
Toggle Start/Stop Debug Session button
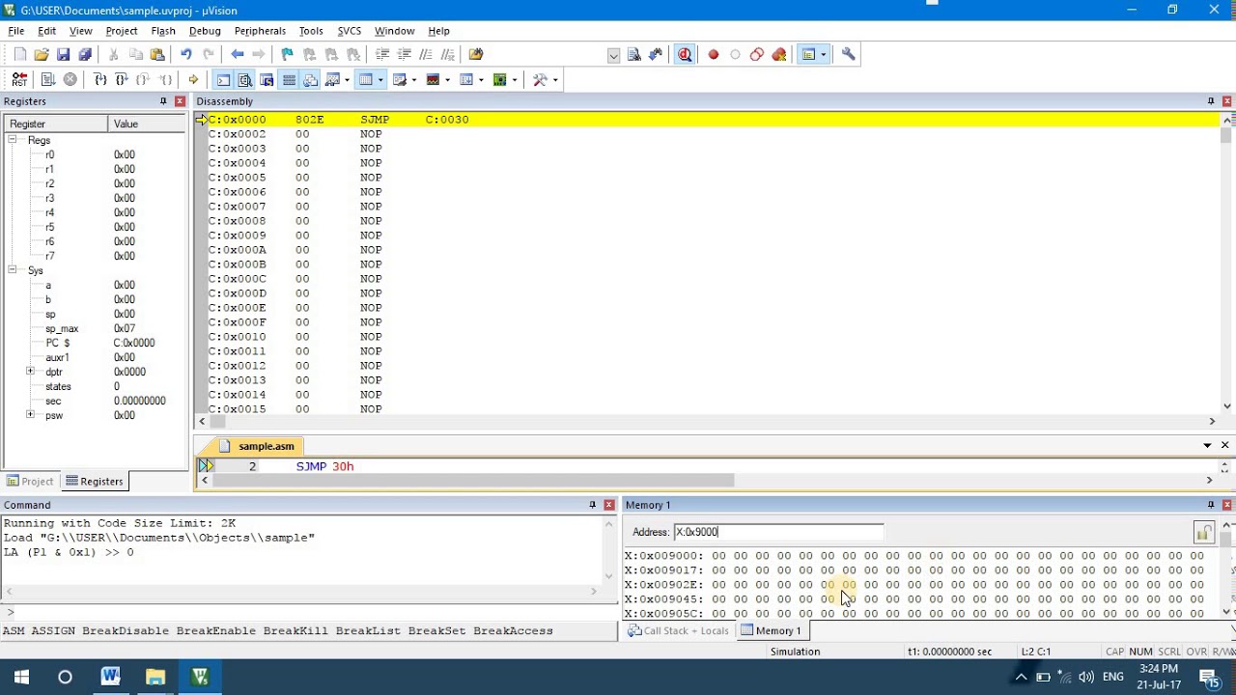click(x=685, y=55)
